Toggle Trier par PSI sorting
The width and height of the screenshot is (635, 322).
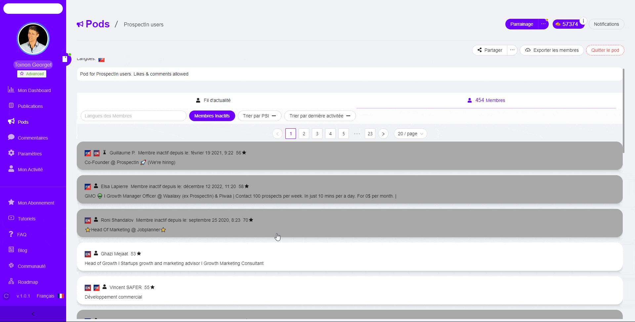pos(259,116)
